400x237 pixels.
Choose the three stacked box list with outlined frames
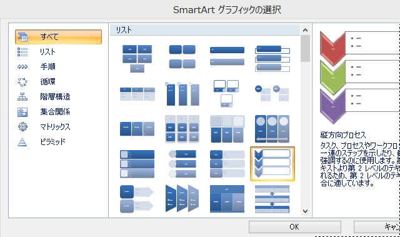272,58
